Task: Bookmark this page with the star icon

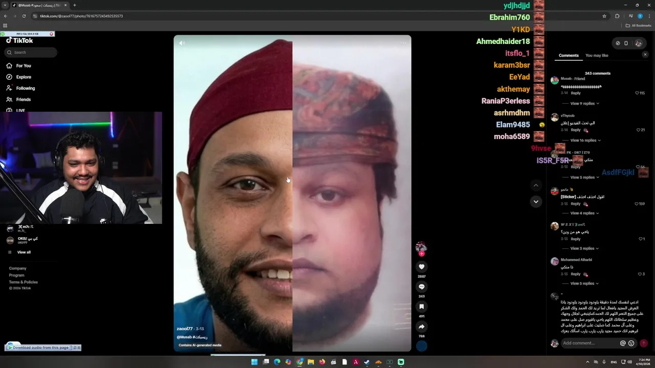Action: tap(604, 16)
